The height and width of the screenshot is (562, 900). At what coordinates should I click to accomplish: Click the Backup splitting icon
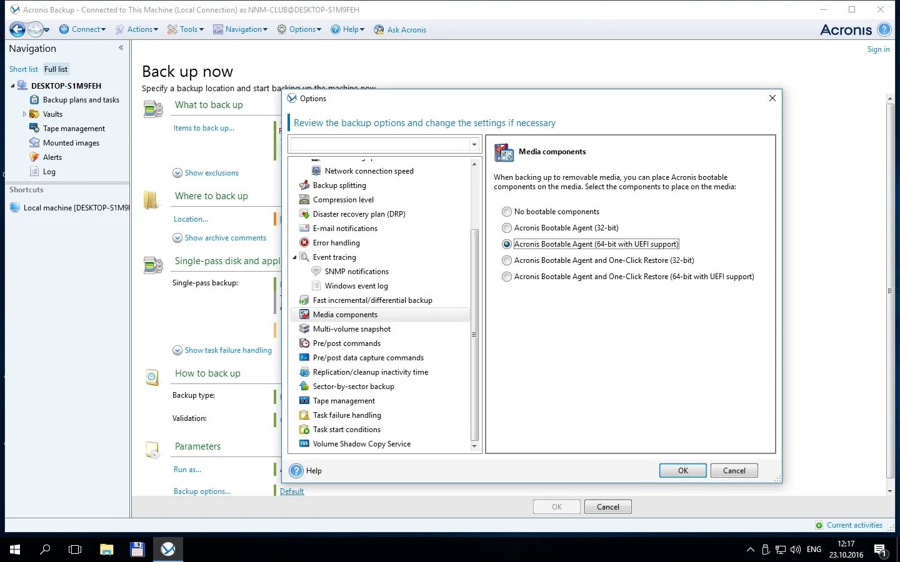coord(304,185)
